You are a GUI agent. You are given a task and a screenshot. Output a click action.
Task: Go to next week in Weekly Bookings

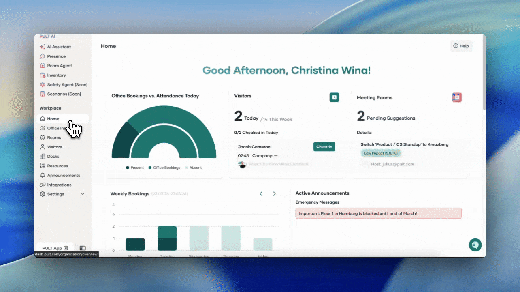(274, 194)
